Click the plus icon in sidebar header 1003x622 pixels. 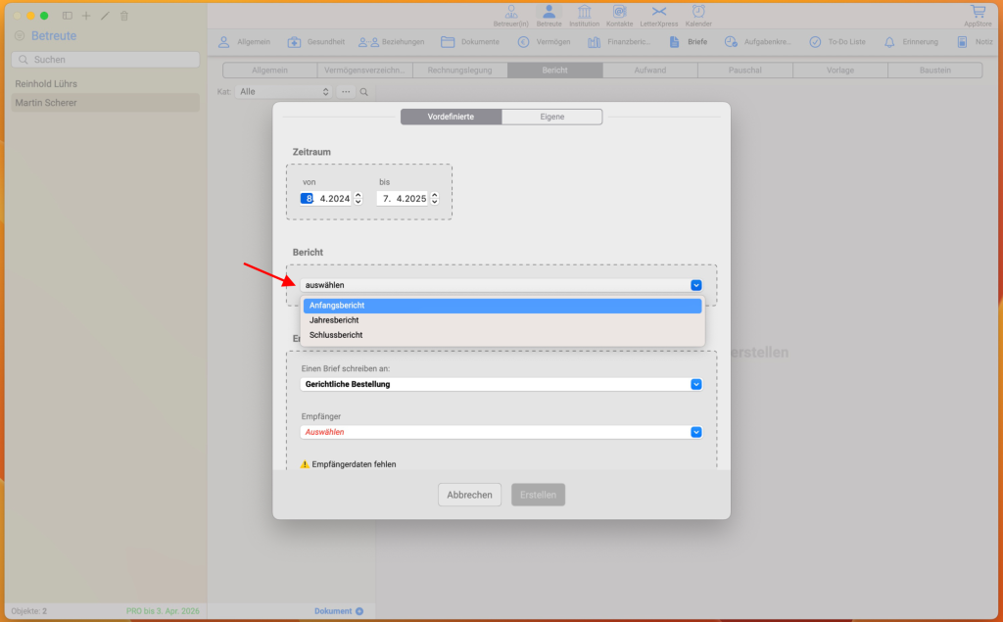click(x=86, y=16)
